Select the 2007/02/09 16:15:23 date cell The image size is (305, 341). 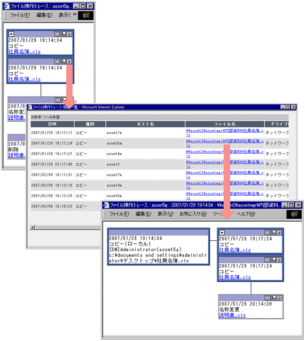[x=52, y=206]
